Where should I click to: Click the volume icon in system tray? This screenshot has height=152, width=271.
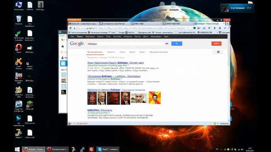coord(242,149)
